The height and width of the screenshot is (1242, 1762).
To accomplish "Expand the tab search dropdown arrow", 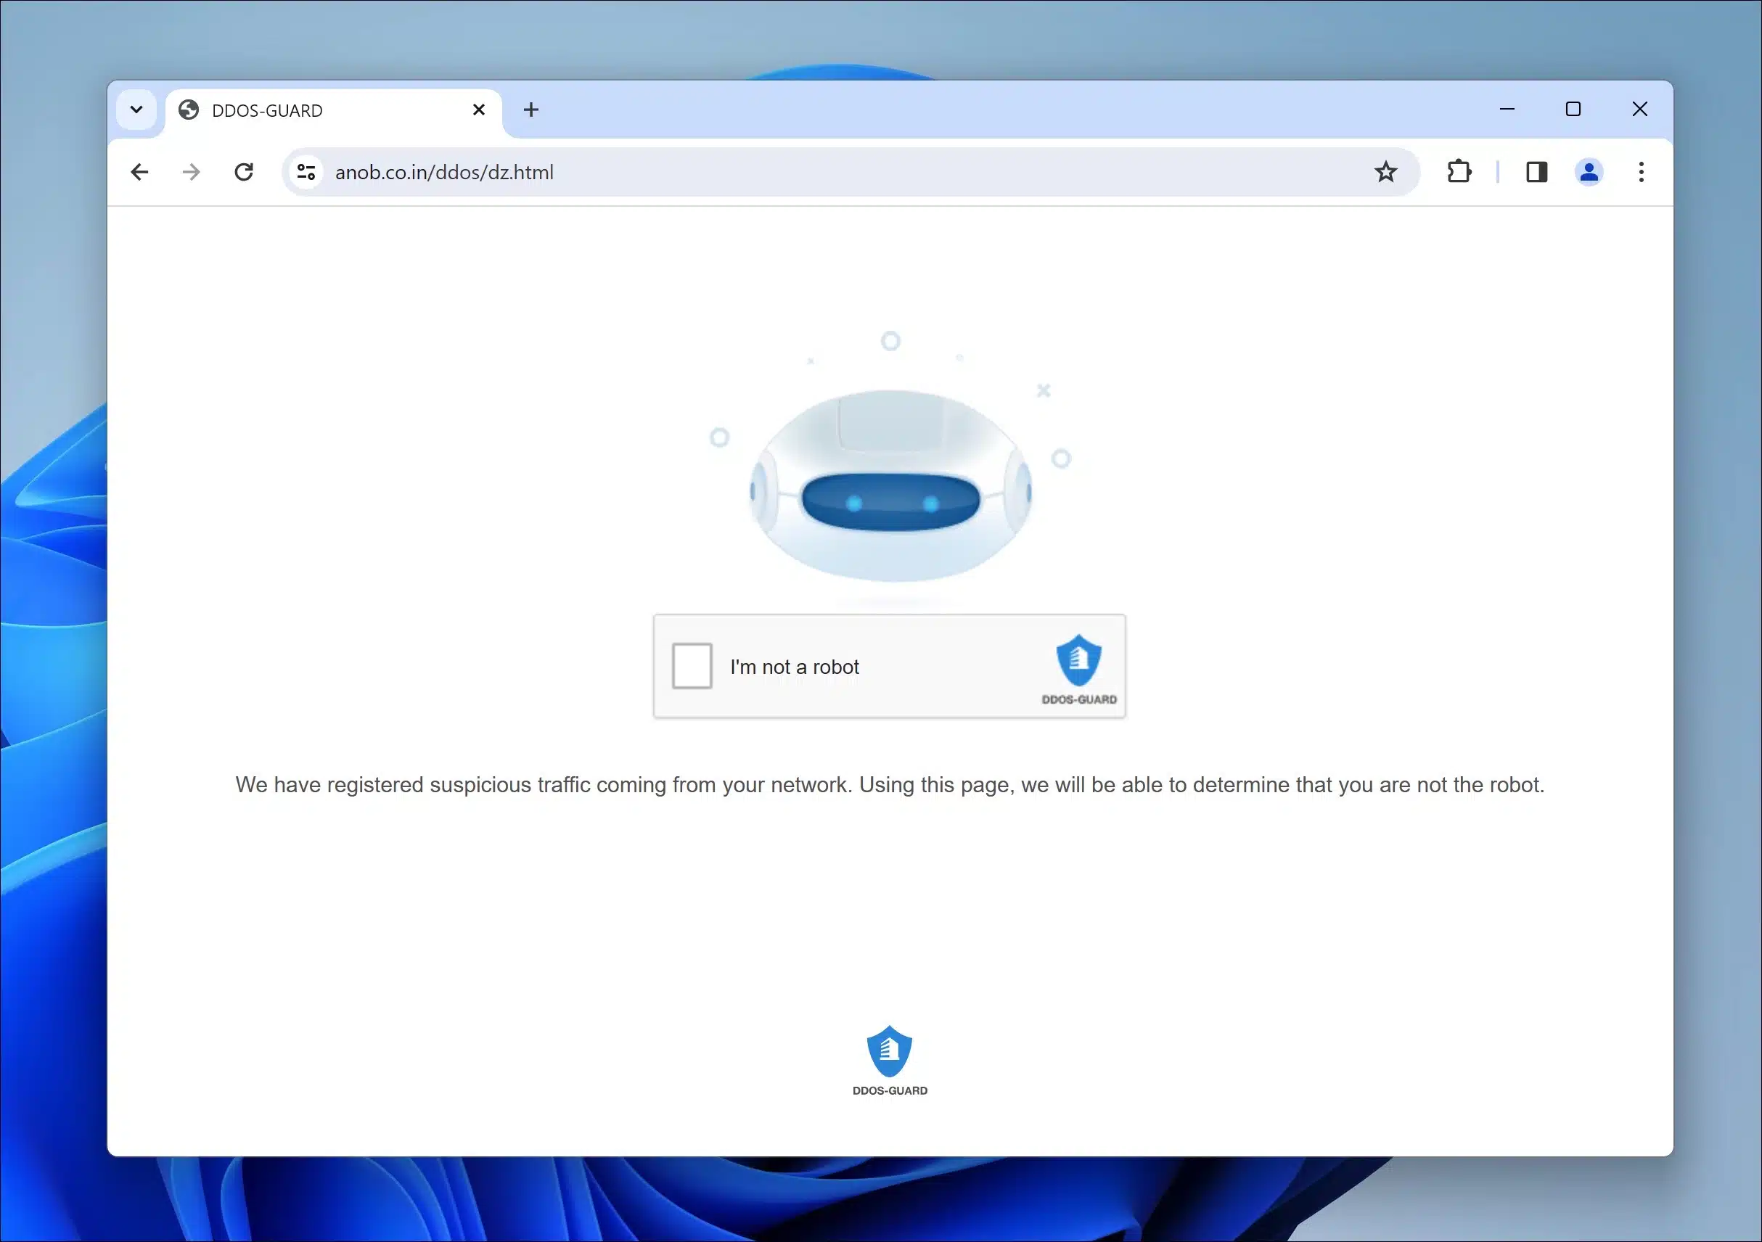I will pyautogui.click(x=136, y=110).
